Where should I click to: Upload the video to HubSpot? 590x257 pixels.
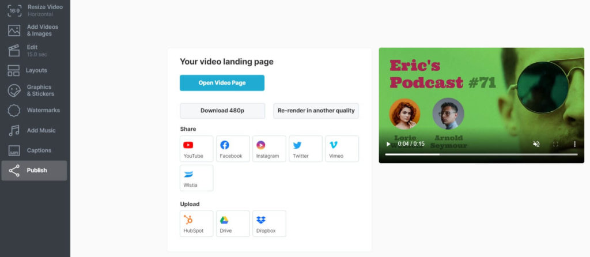point(196,224)
